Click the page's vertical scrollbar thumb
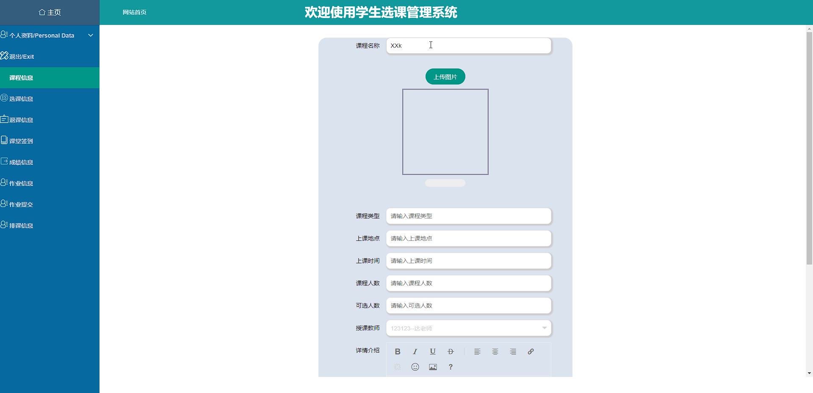Image resolution: width=813 pixels, height=393 pixels. click(x=809, y=148)
